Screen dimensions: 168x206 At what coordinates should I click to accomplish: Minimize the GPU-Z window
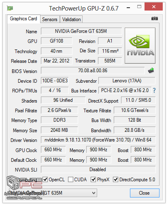pos(128,8)
